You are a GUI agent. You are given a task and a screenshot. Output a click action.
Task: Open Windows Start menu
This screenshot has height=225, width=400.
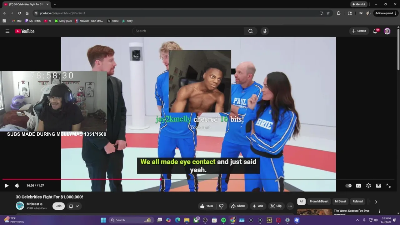tap(103, 220)
